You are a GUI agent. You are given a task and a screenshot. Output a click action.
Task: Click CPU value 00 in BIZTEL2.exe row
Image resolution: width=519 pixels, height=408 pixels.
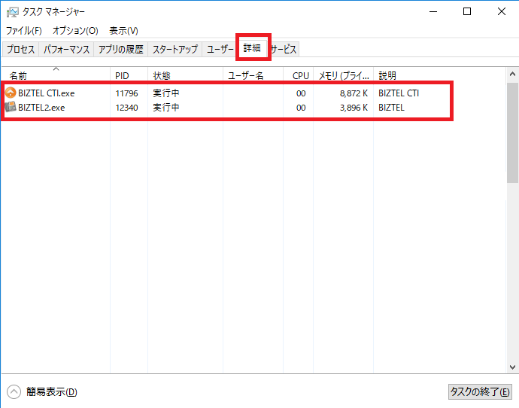pos(301,108)
